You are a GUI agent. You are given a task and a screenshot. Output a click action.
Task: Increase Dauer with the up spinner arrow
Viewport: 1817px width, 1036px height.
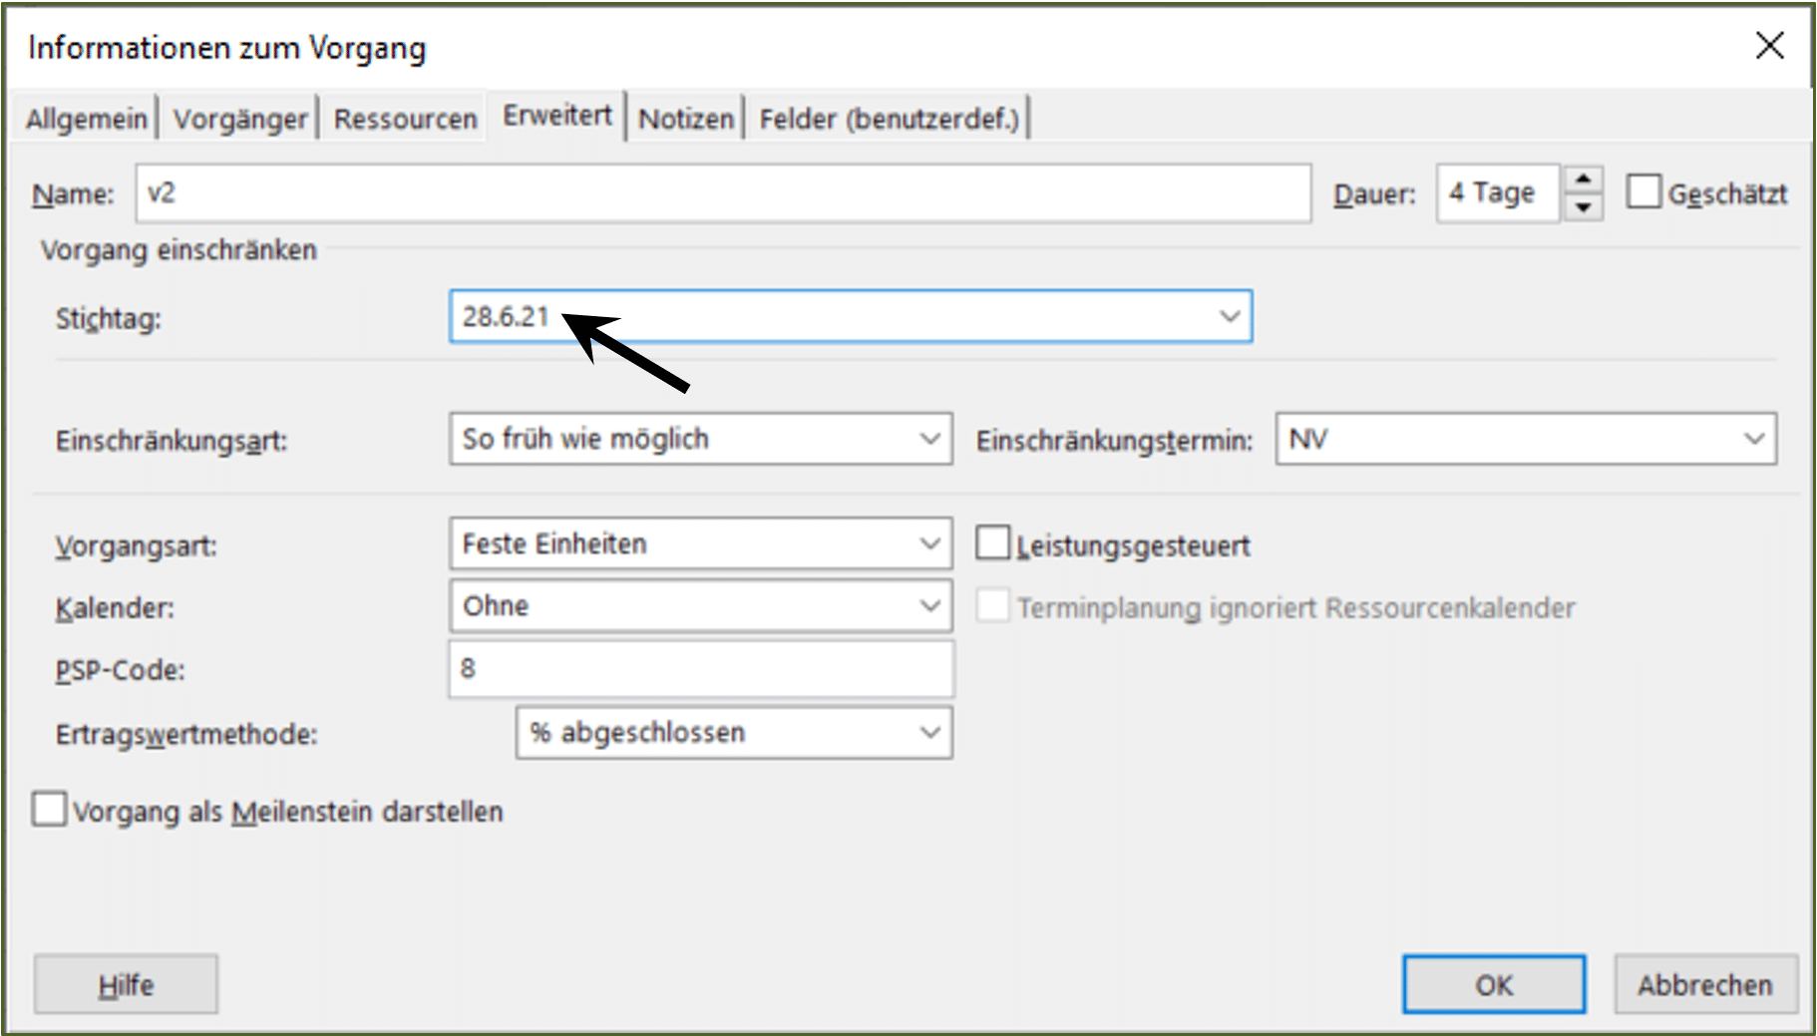pos(1583,179)
